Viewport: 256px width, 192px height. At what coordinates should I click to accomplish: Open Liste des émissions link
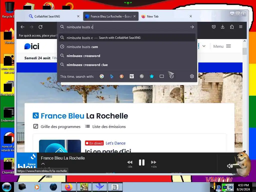[105, 126]
